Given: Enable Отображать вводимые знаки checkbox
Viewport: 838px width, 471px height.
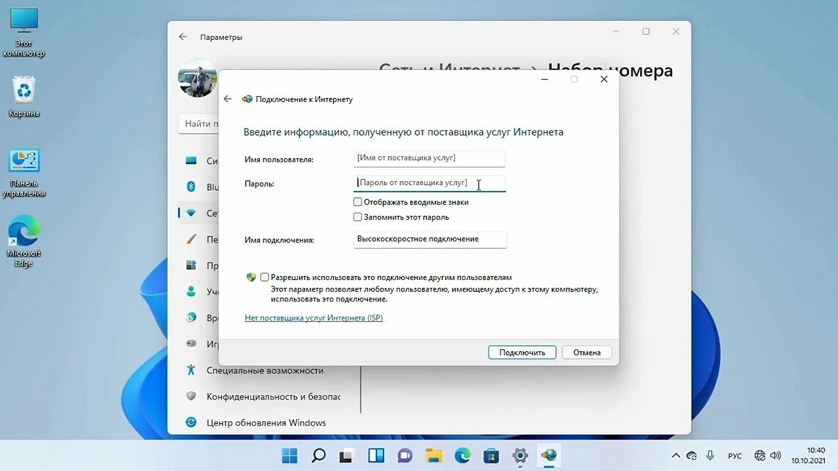Looking at the screenshot, I should [x=357, y=202].
